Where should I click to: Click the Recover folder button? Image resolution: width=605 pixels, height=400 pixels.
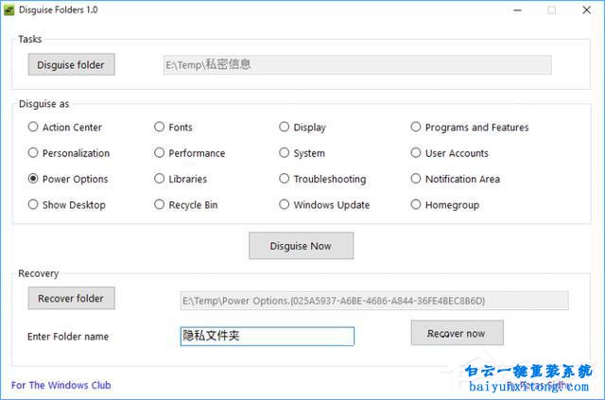[x=72, y=298]
